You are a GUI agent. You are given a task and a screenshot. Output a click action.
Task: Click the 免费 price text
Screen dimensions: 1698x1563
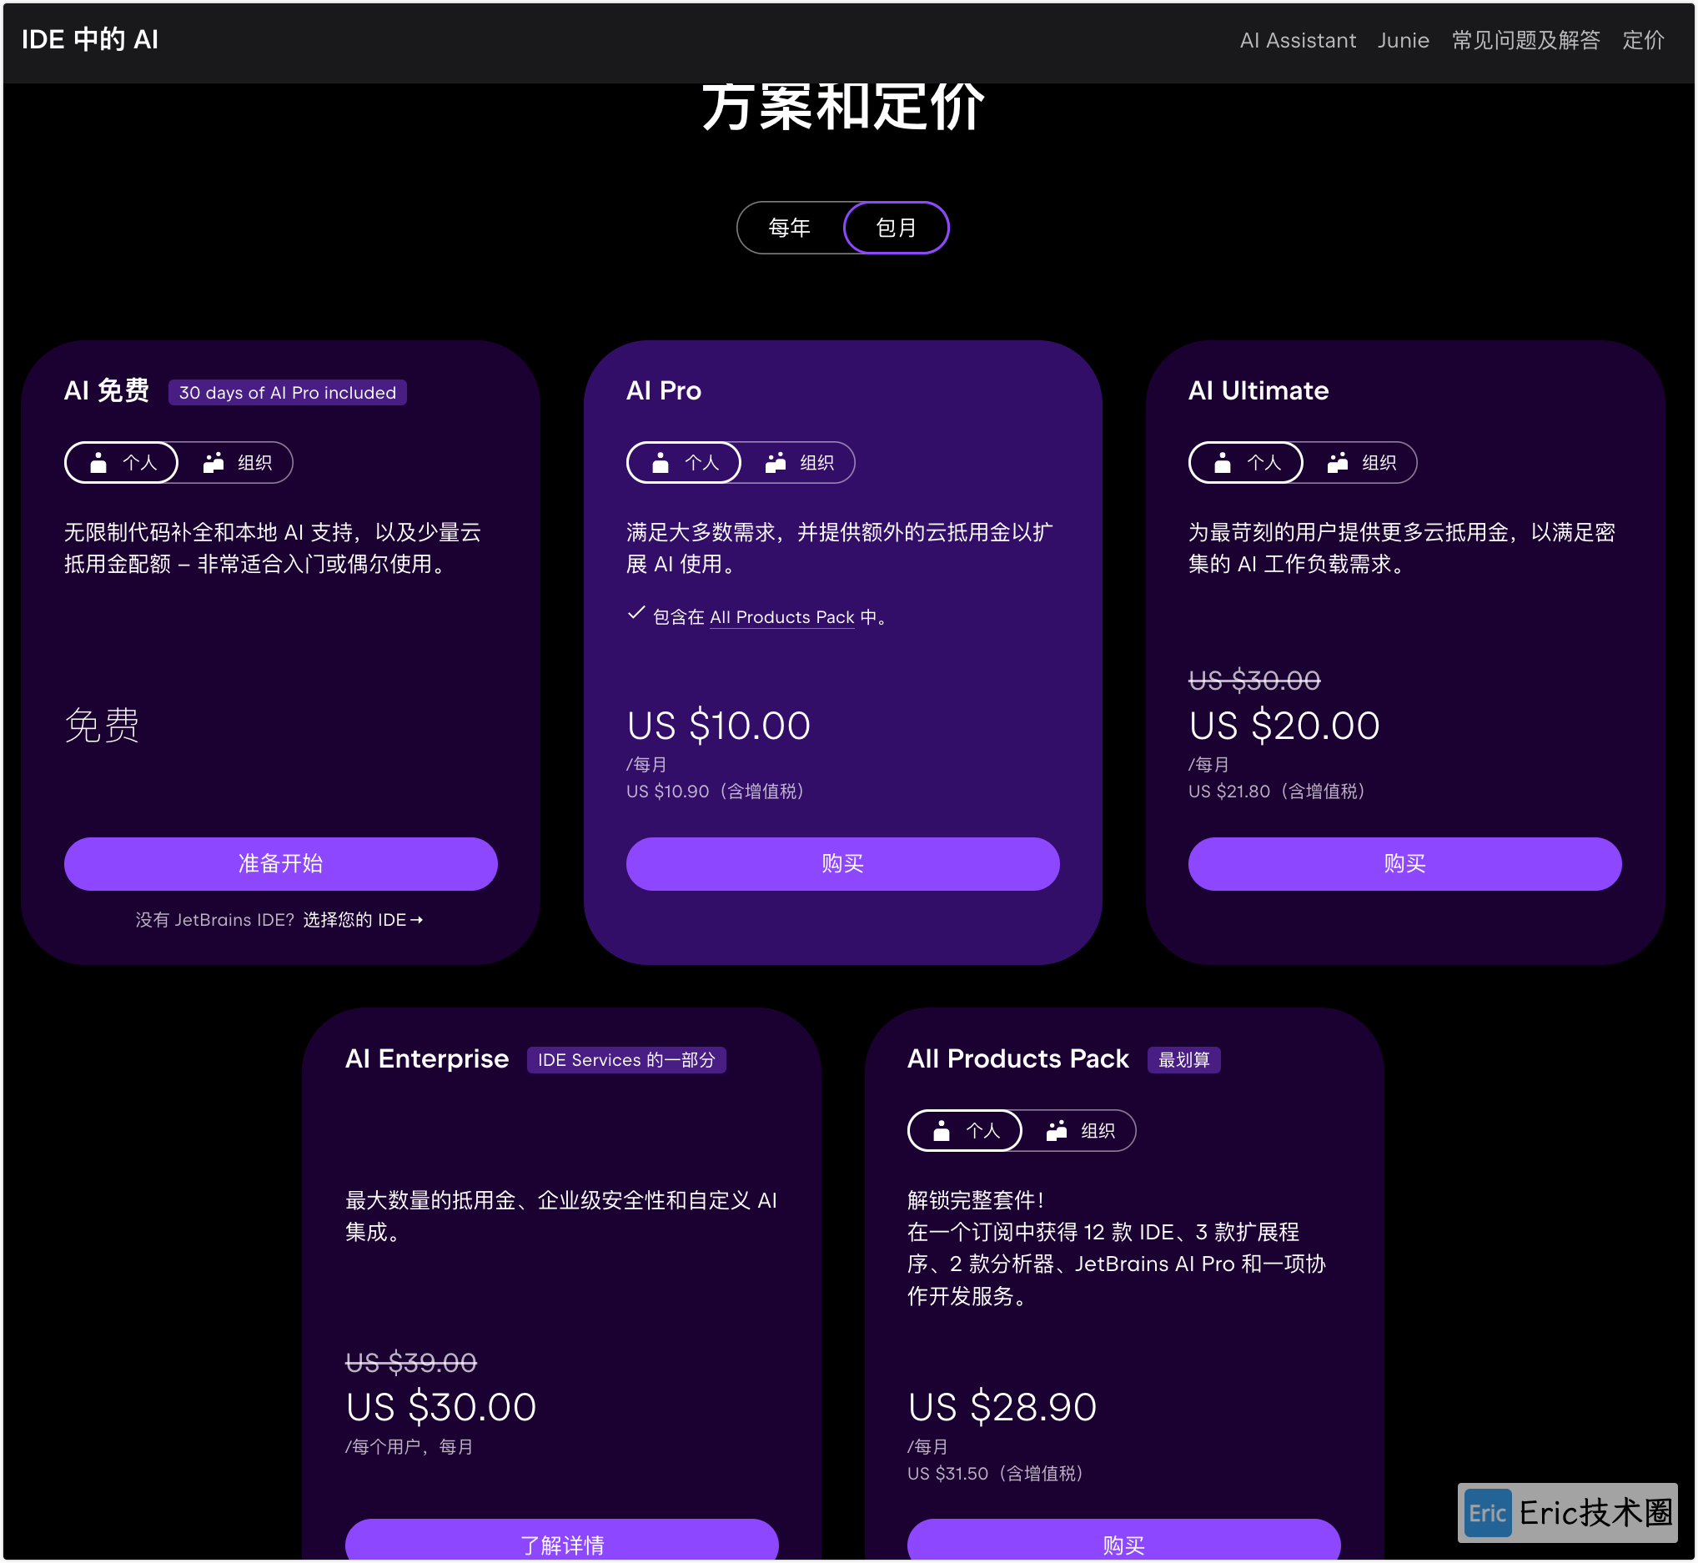click(103, 726)
